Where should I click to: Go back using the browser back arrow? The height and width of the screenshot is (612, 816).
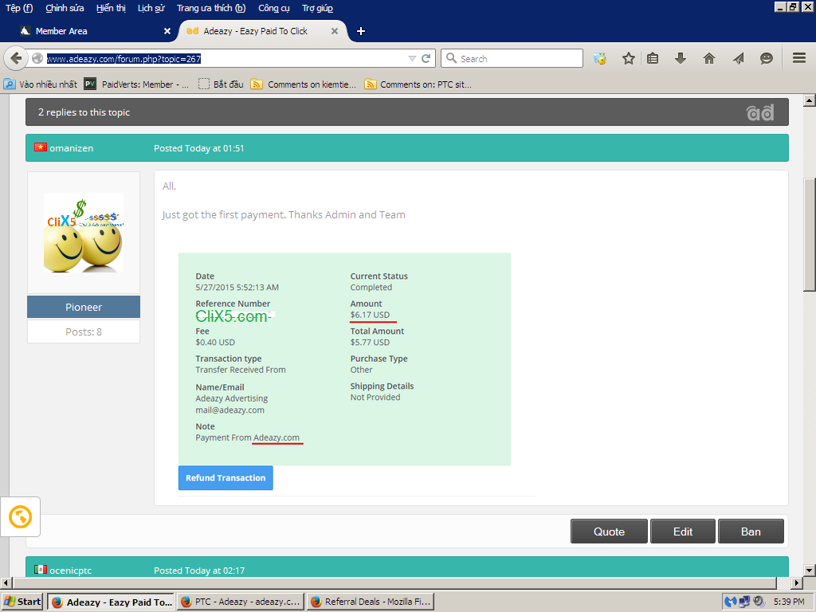click(x=16, y=58)
